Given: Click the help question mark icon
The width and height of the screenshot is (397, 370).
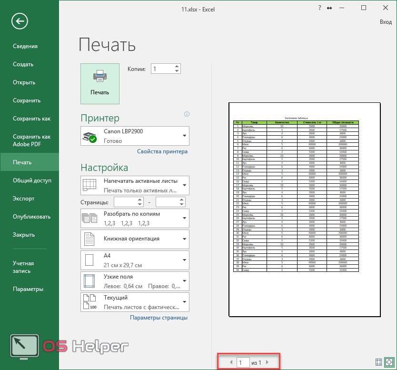Looking at the screenshot, I should (x=318, y=8).
